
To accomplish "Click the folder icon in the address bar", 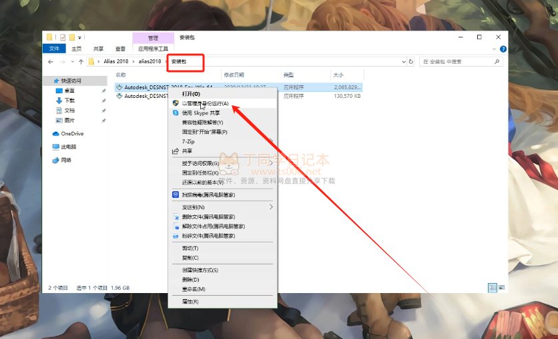I will click(91, 61).
